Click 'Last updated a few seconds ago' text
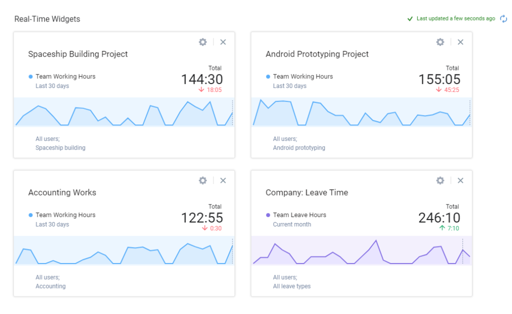The width and height of the screenshot is (512, 314). (x=456, y=18)
